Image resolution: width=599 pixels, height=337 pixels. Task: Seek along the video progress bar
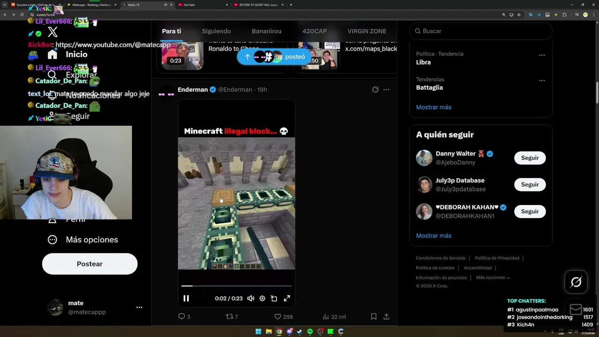pyautogui.click(x=236, y=286)
